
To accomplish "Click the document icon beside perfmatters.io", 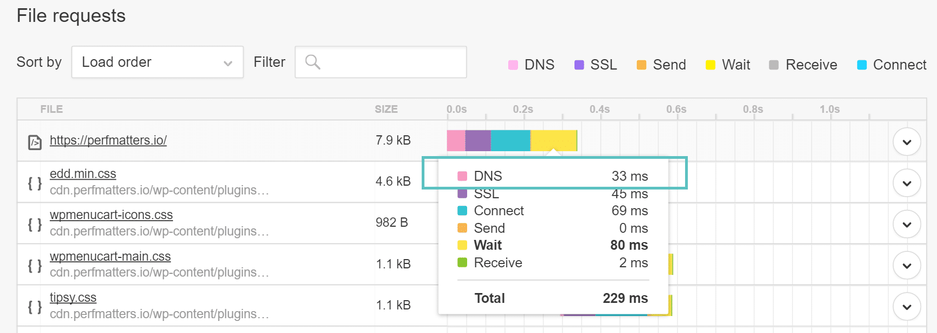I will pyautogui.click(x=35, y=141).
